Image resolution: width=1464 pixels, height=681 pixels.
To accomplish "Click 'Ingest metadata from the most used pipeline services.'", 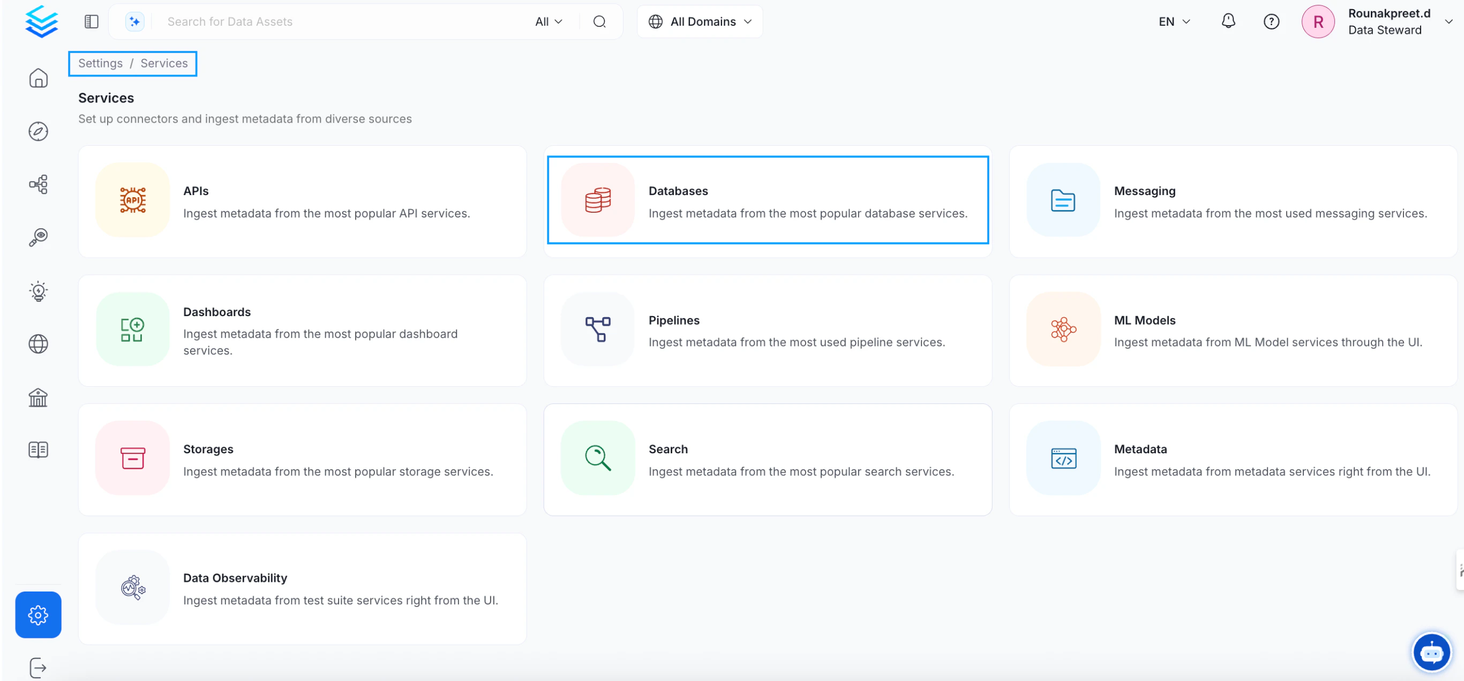I will [797, 342].
